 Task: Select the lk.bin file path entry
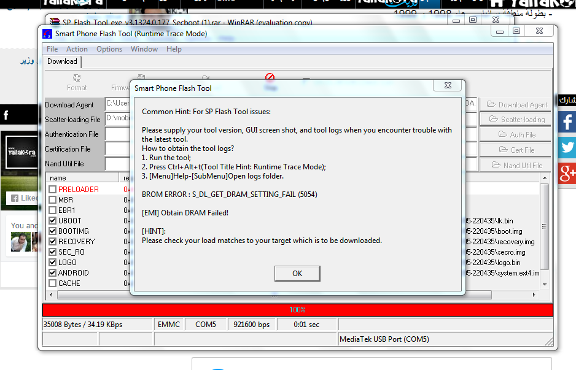coord(489,221)
